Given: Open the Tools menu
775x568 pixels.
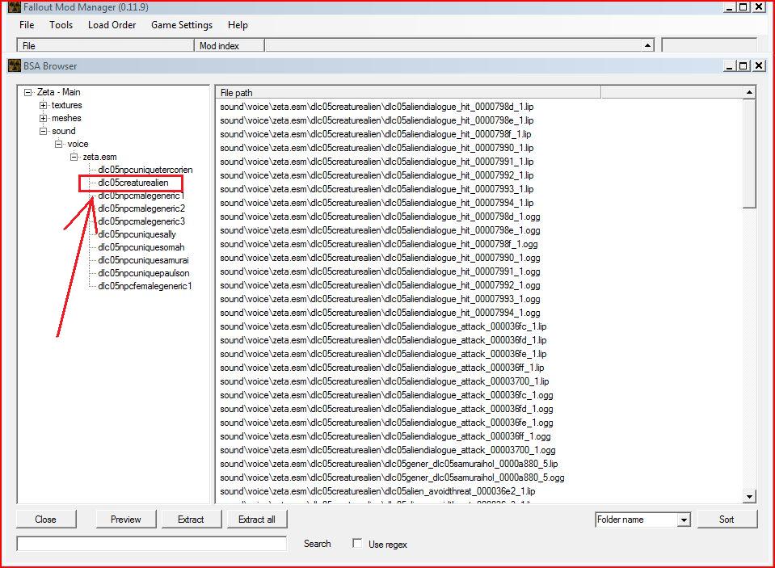Looking at the screenshot, I should pos(61,25).
